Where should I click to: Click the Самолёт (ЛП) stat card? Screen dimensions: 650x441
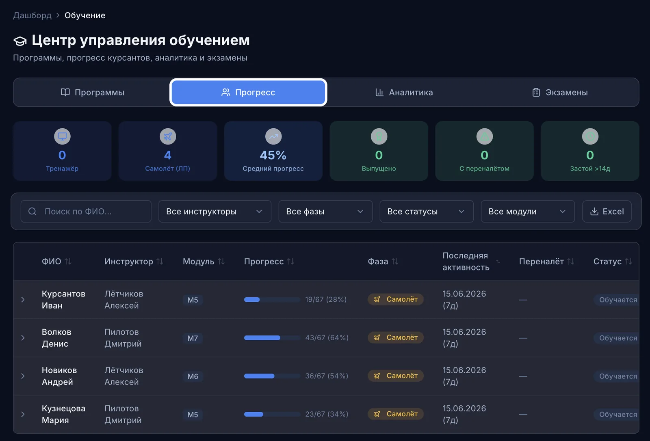pyautogui.click(x=168, y=151)
